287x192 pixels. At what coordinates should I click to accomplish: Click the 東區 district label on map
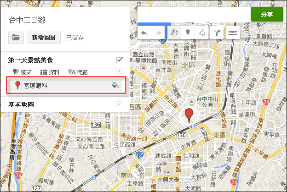219,135
